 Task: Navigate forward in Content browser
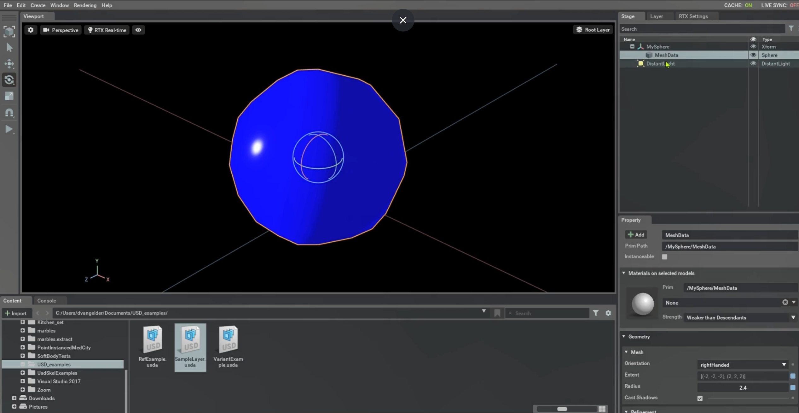tap(47, 313)
